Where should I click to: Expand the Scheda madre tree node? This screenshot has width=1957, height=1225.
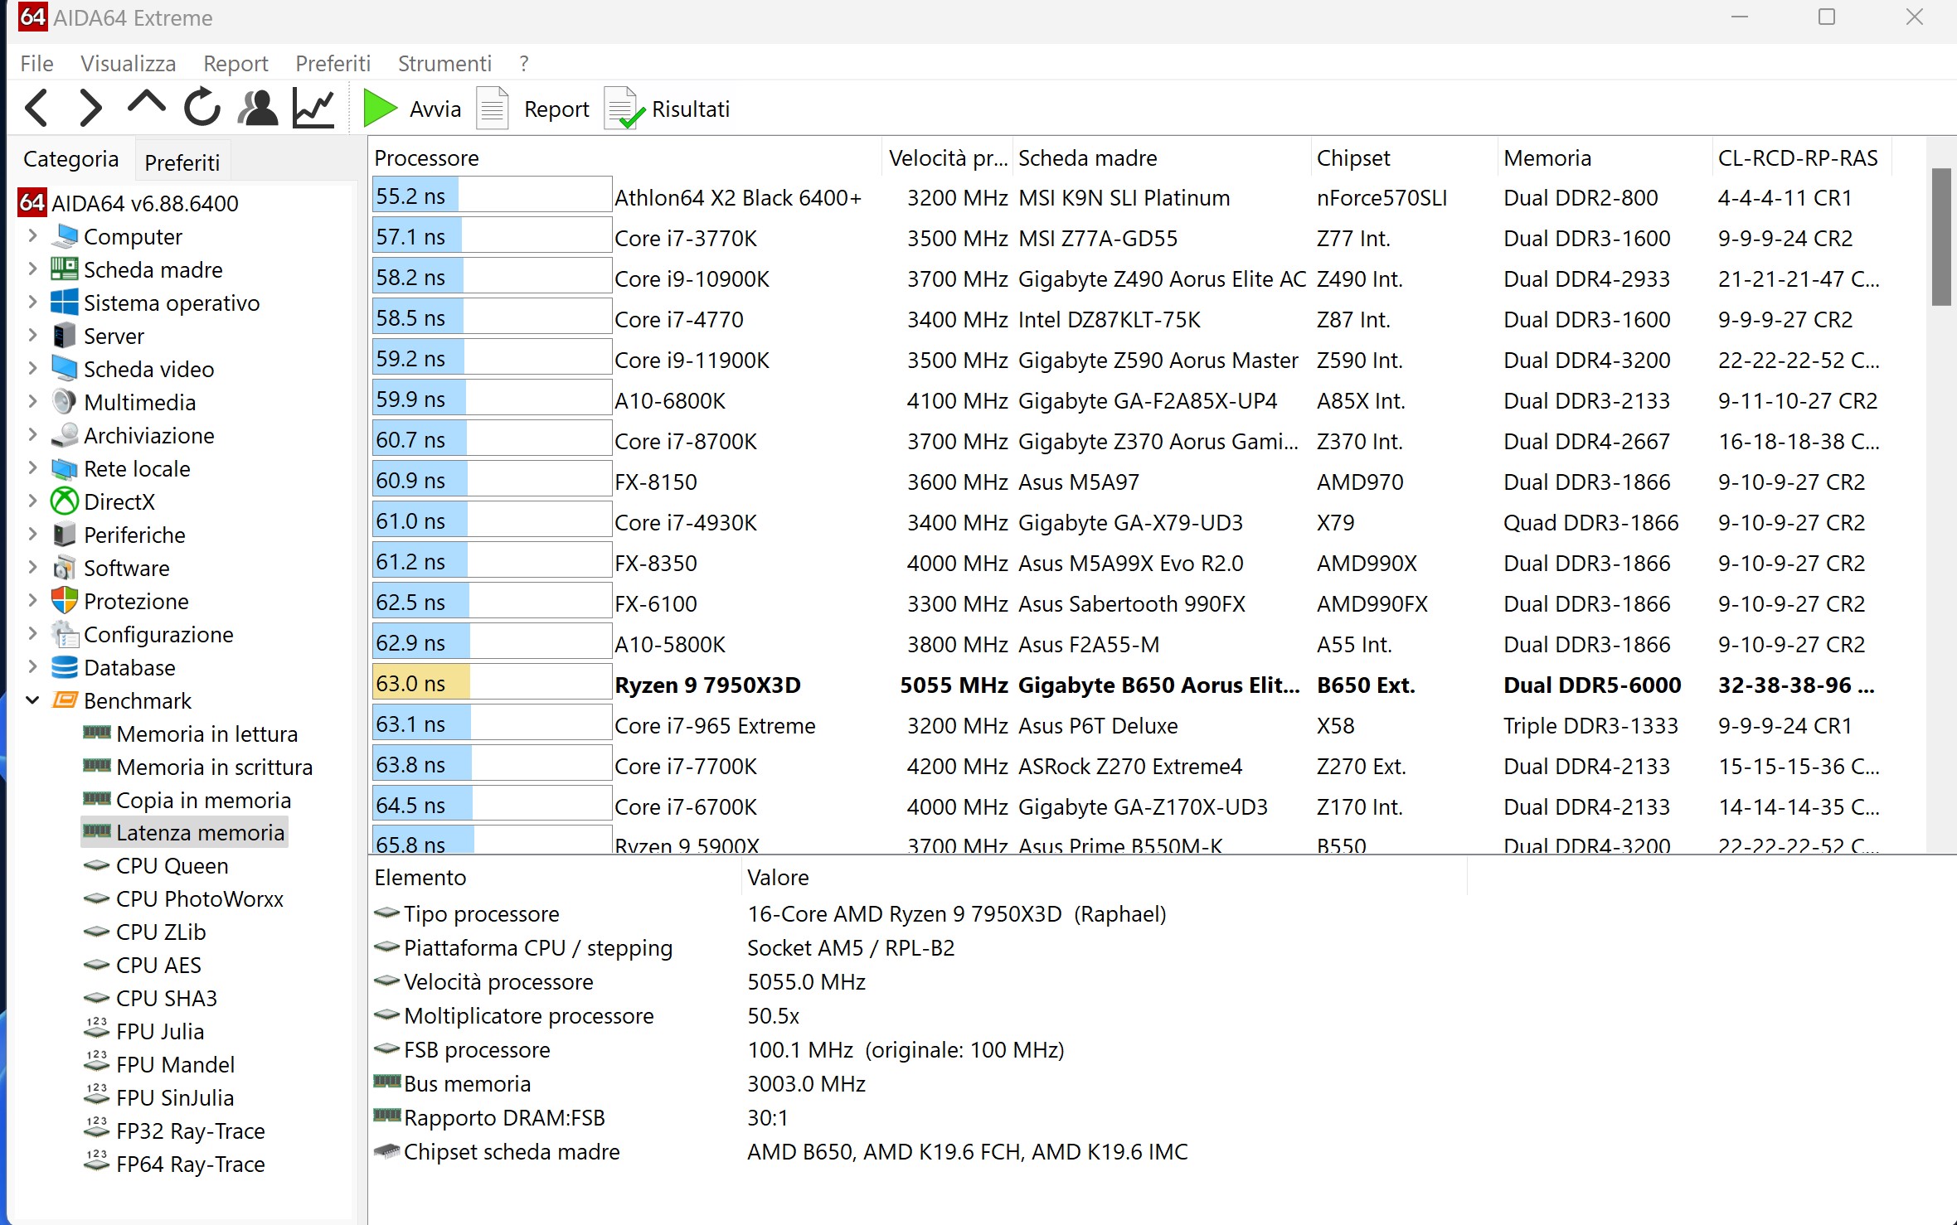point(32,269)
